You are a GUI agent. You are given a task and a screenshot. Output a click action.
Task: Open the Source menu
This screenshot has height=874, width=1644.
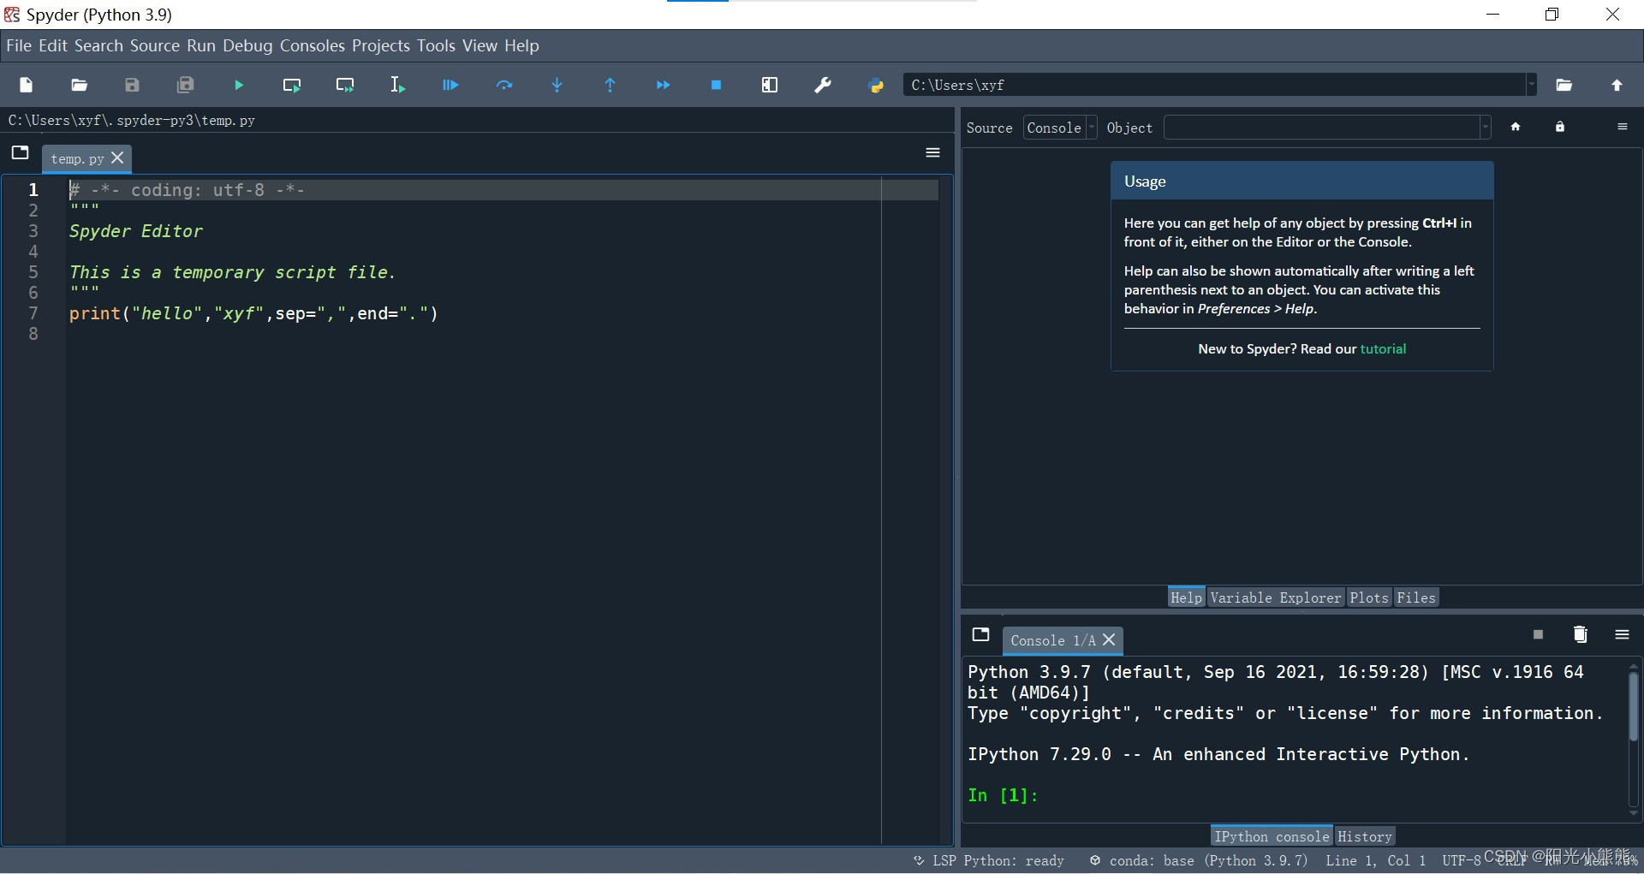coord(155,45)
